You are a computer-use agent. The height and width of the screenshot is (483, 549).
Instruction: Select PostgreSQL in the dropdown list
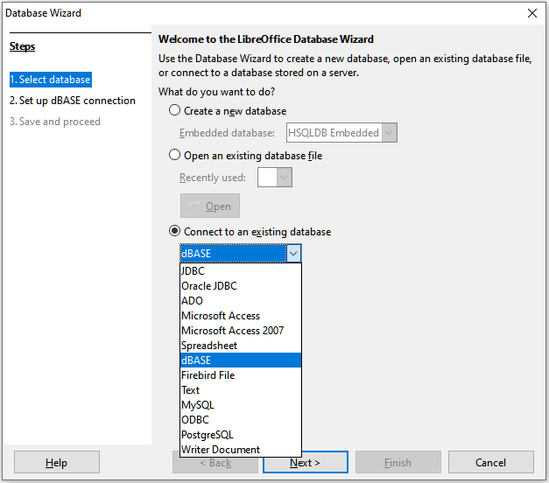(241, 435)
